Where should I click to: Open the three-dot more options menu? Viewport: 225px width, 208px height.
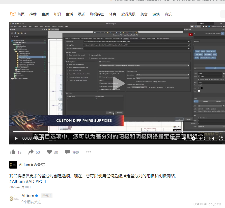pos(89,152)
